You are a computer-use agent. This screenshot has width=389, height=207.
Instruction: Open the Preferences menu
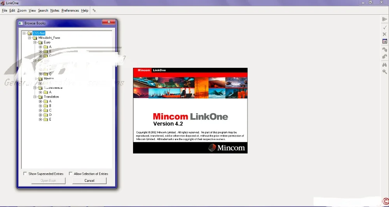click(70, 10)
